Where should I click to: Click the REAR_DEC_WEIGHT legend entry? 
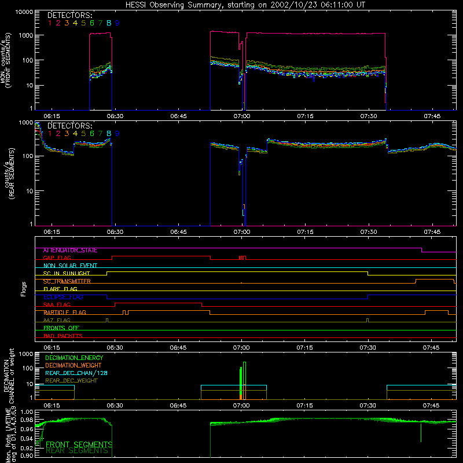71,381
